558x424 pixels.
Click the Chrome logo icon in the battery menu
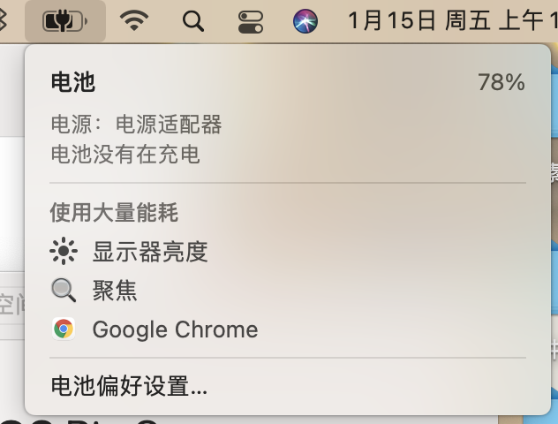coord(64,329)
